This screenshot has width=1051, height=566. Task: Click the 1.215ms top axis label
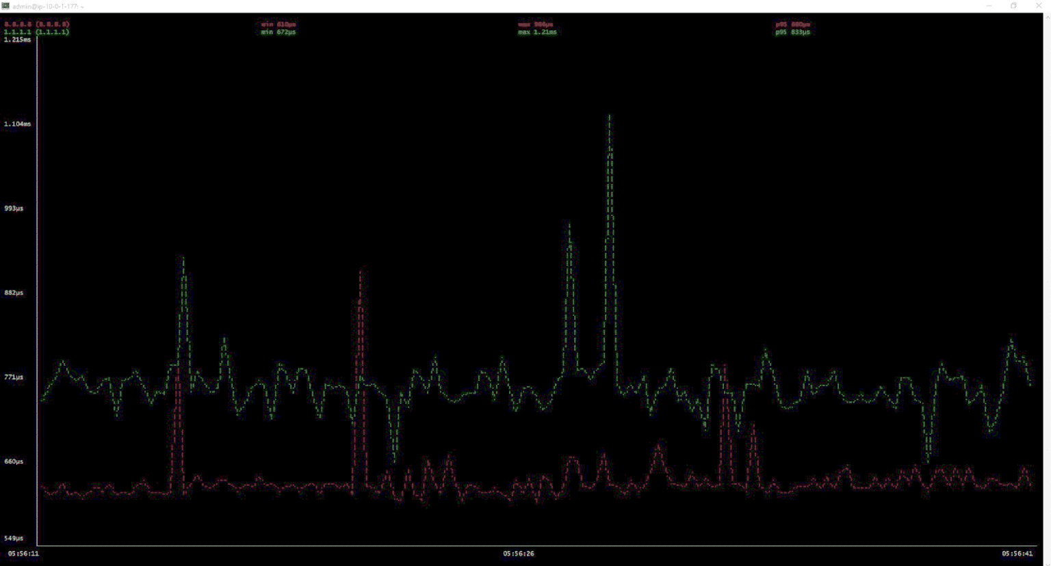pyautogui.click(x=18, y=40)
